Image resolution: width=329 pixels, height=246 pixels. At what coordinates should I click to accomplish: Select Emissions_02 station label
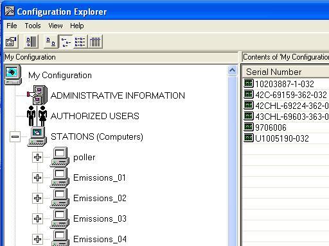[100, 198]
